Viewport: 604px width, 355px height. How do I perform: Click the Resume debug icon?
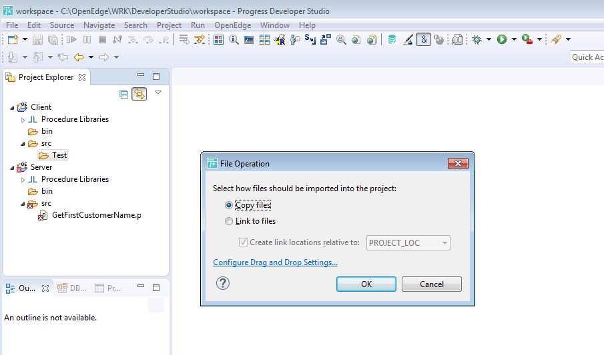(71, 39)
